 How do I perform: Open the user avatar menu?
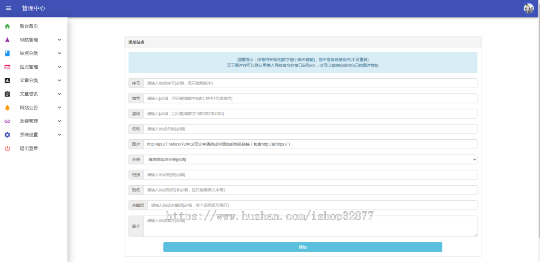point(528,9)
